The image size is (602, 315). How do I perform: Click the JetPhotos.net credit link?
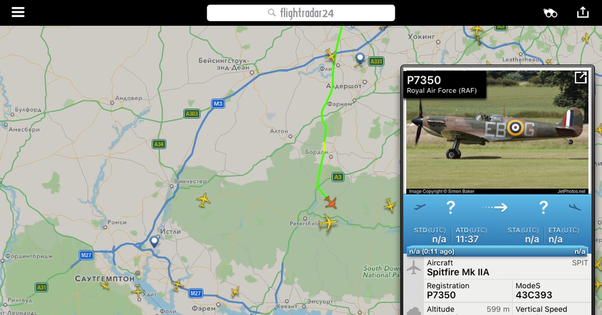571,191
